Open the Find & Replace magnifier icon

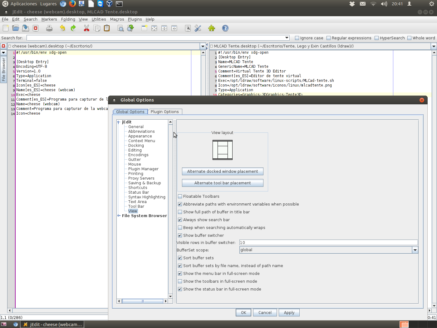click(x=120, y=28)
